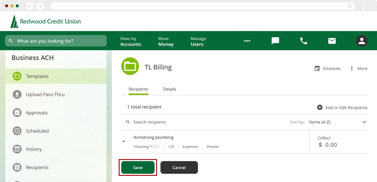Viewport: 377px width, 182px height.
Task: Click the Recipients receipt icon
Action: (x=17, y=167)
